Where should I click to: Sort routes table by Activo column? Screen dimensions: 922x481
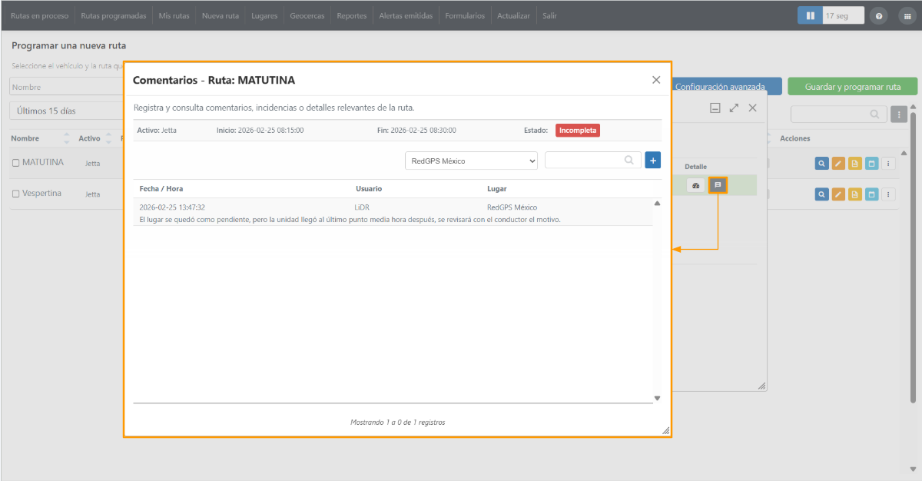coord(95,138)
